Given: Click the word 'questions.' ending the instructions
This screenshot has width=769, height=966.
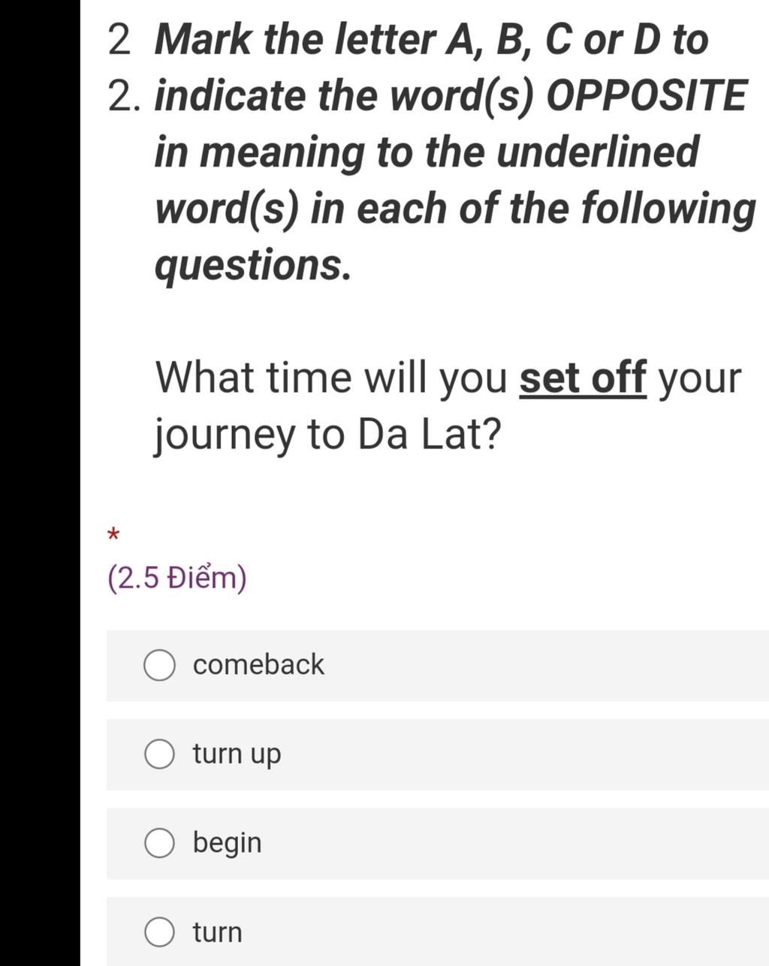Looking at the screenshot, I should pyautogui.click(x=252, y=265).
